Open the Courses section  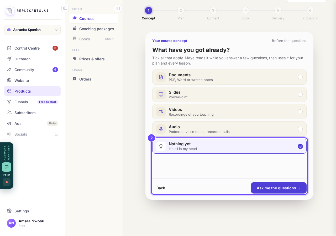(94, 18)
